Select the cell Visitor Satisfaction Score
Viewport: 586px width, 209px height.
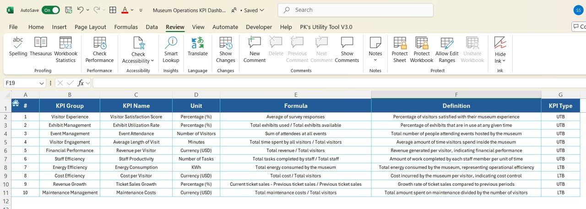click(136, 117)
